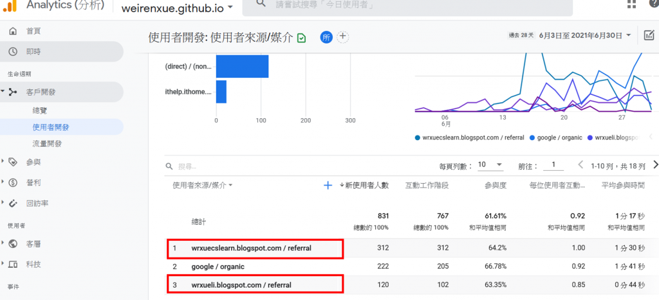659x300 pixels.
Task: Click the home icon beside 首頁
Action: pos(13,31)
